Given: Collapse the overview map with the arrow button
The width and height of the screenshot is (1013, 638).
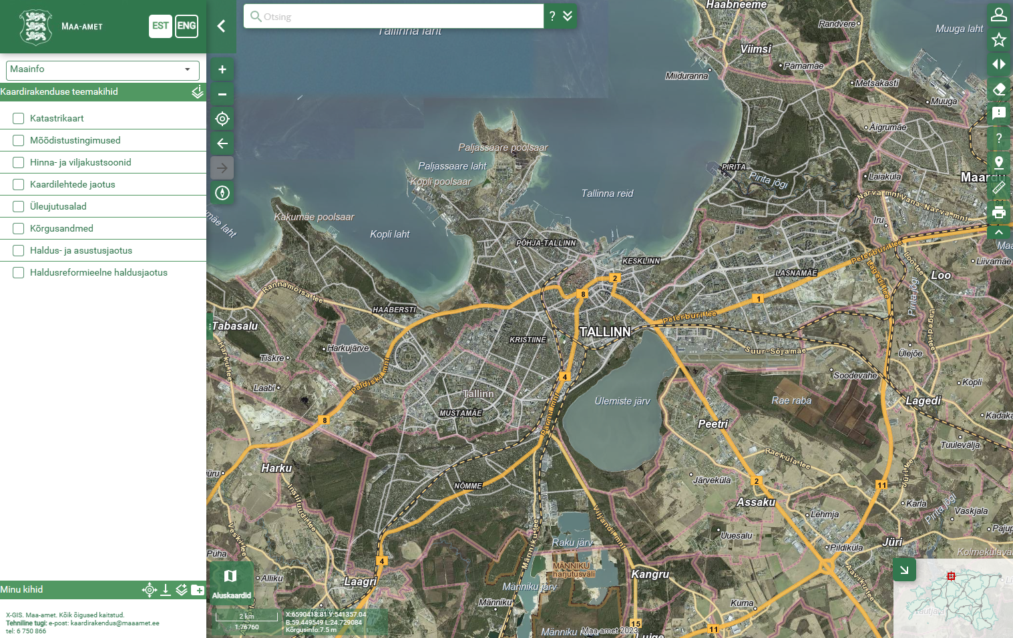Looking at the screenshot, I should (x=904, y=570).
